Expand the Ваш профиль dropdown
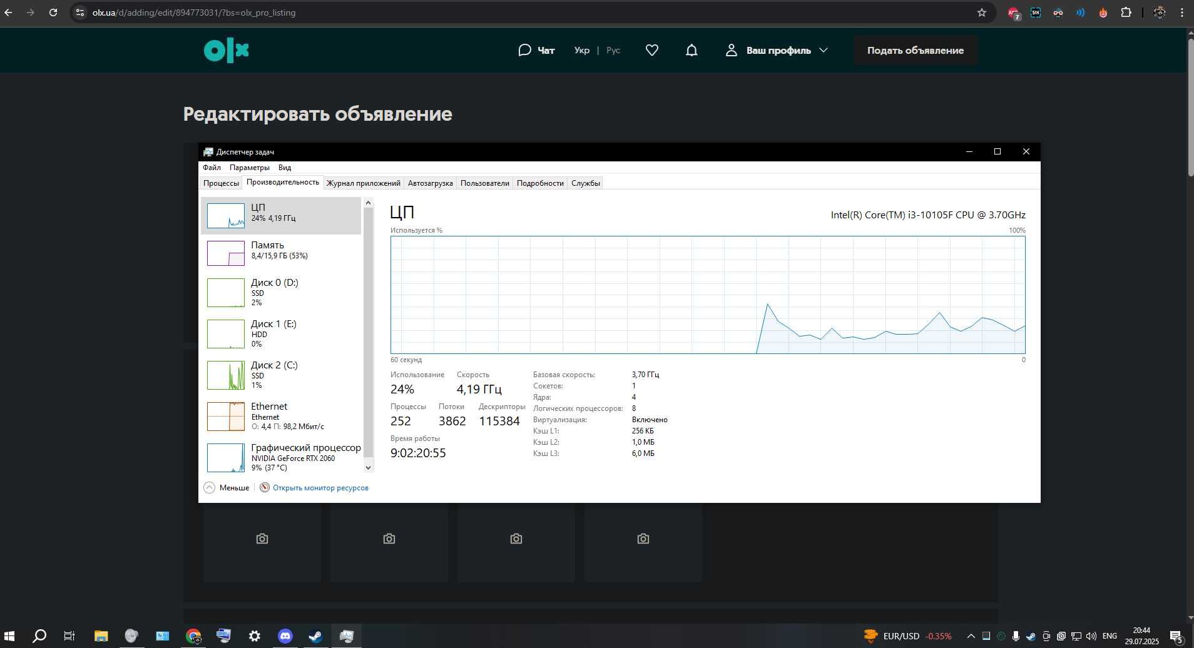Image resolution: width=1194 pixels, height=648 pixels. pyautogui.click(x=777, y=50)
